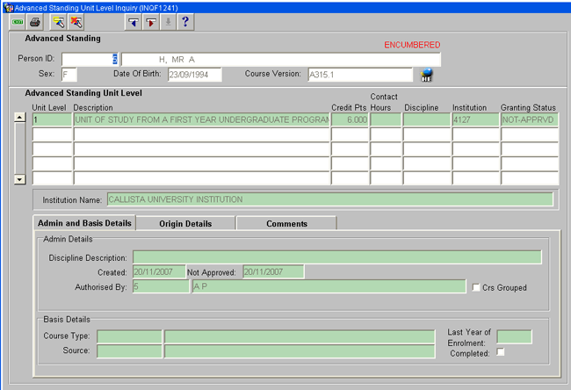This screenshot has width=571, height=390.
Task: Select the NOT-APPRVD Granting Status cell
Action: 529,119
